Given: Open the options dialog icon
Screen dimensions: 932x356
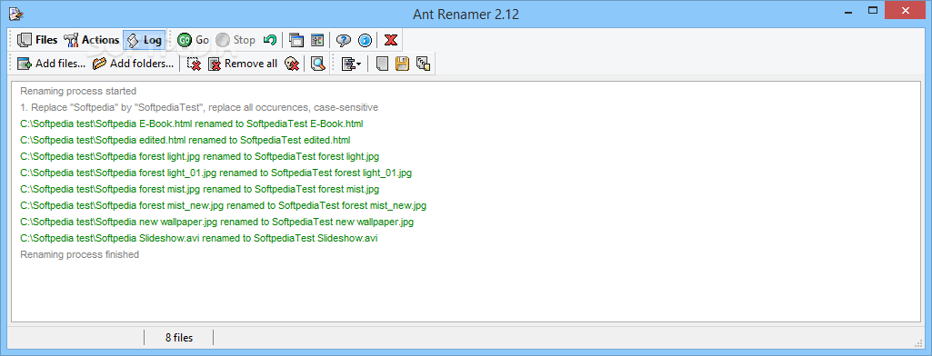Looking at the screenshot, I should point(317,40).
